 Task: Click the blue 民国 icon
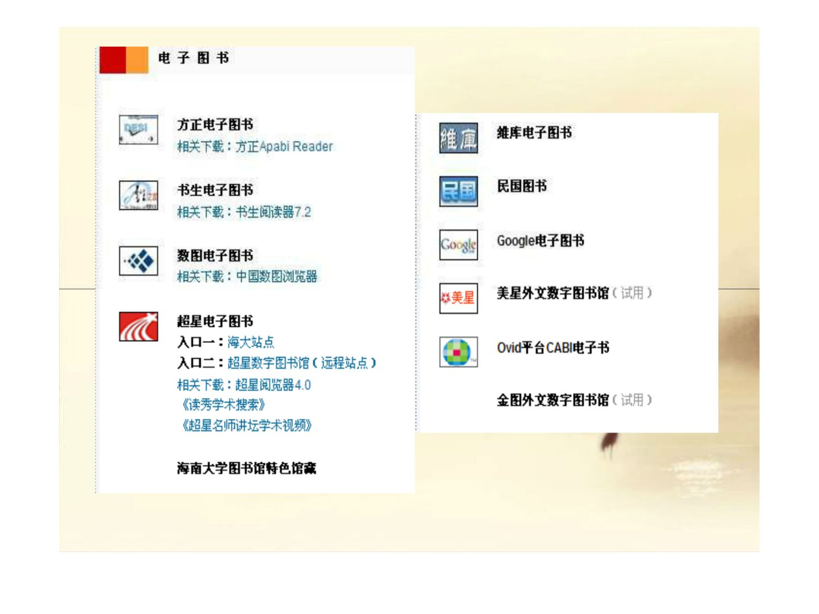coord(459,191)
